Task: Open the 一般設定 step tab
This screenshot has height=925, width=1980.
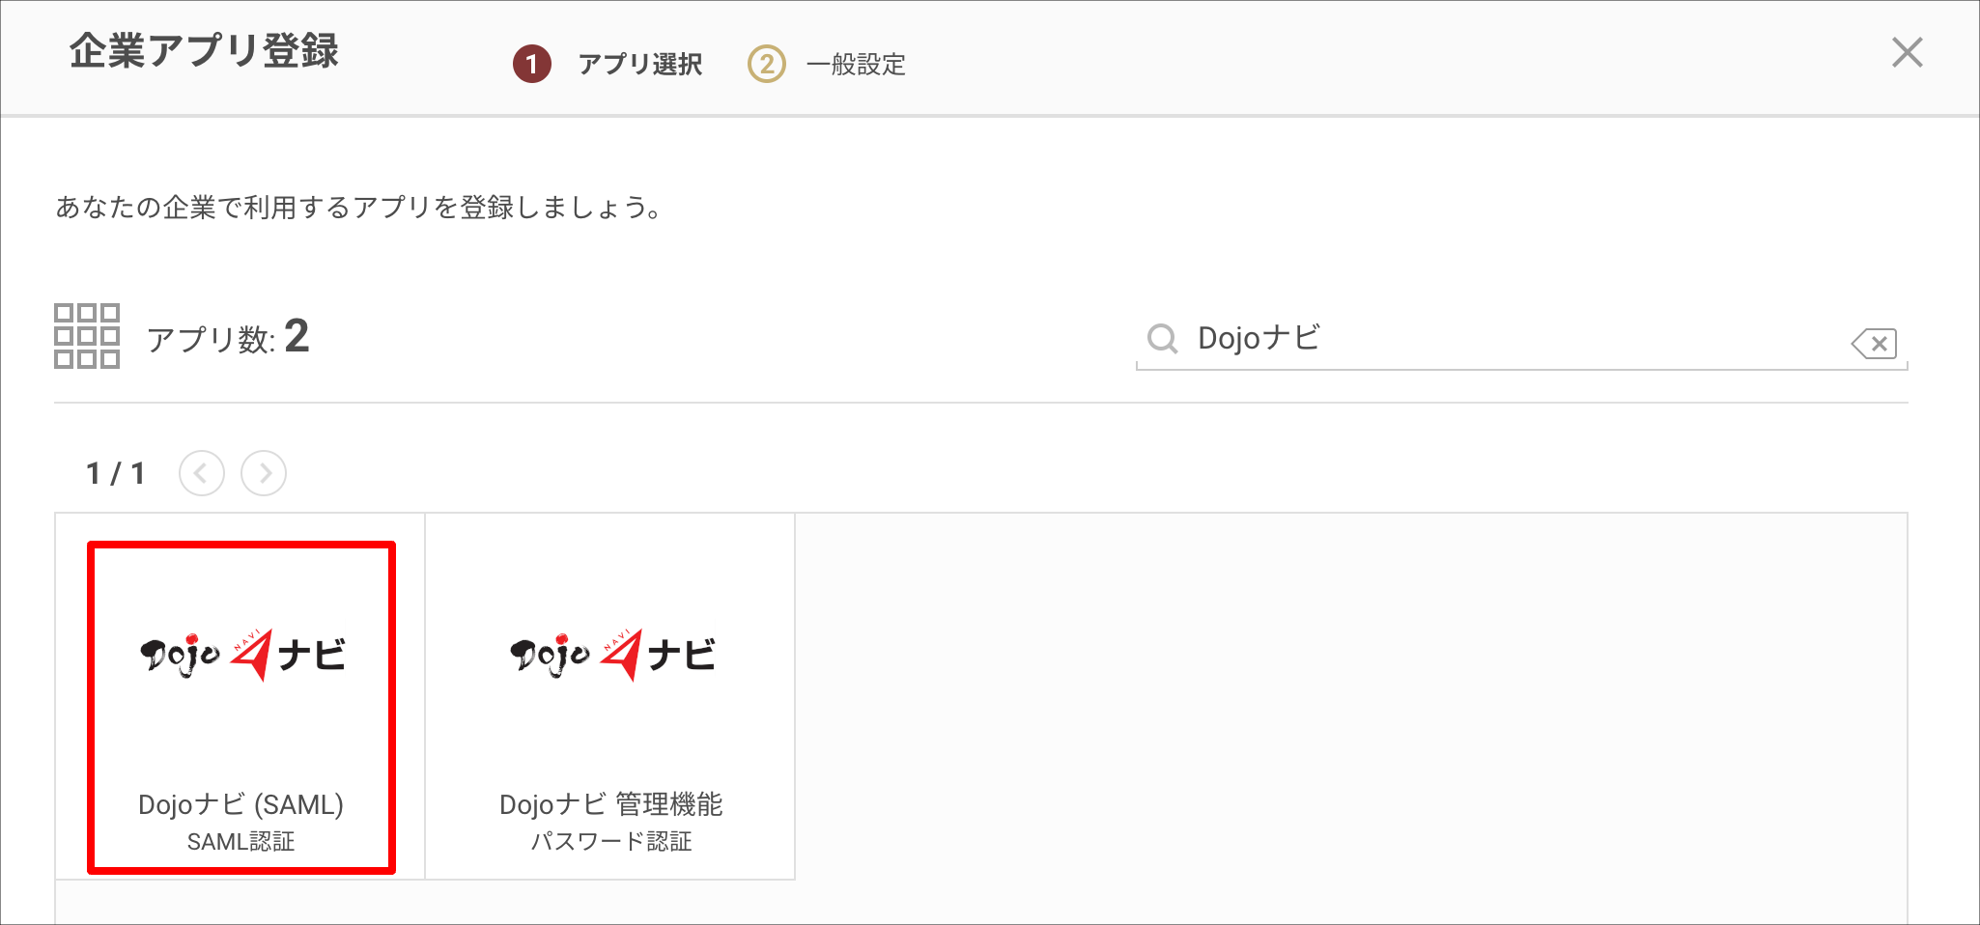Action: [856, 65]
